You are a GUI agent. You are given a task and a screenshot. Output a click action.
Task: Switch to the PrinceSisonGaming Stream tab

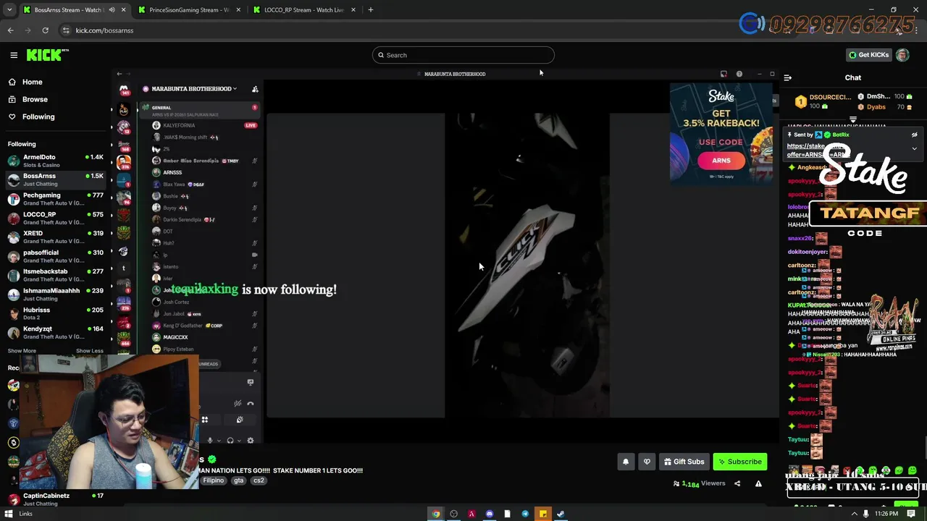[x=188, y=10]
